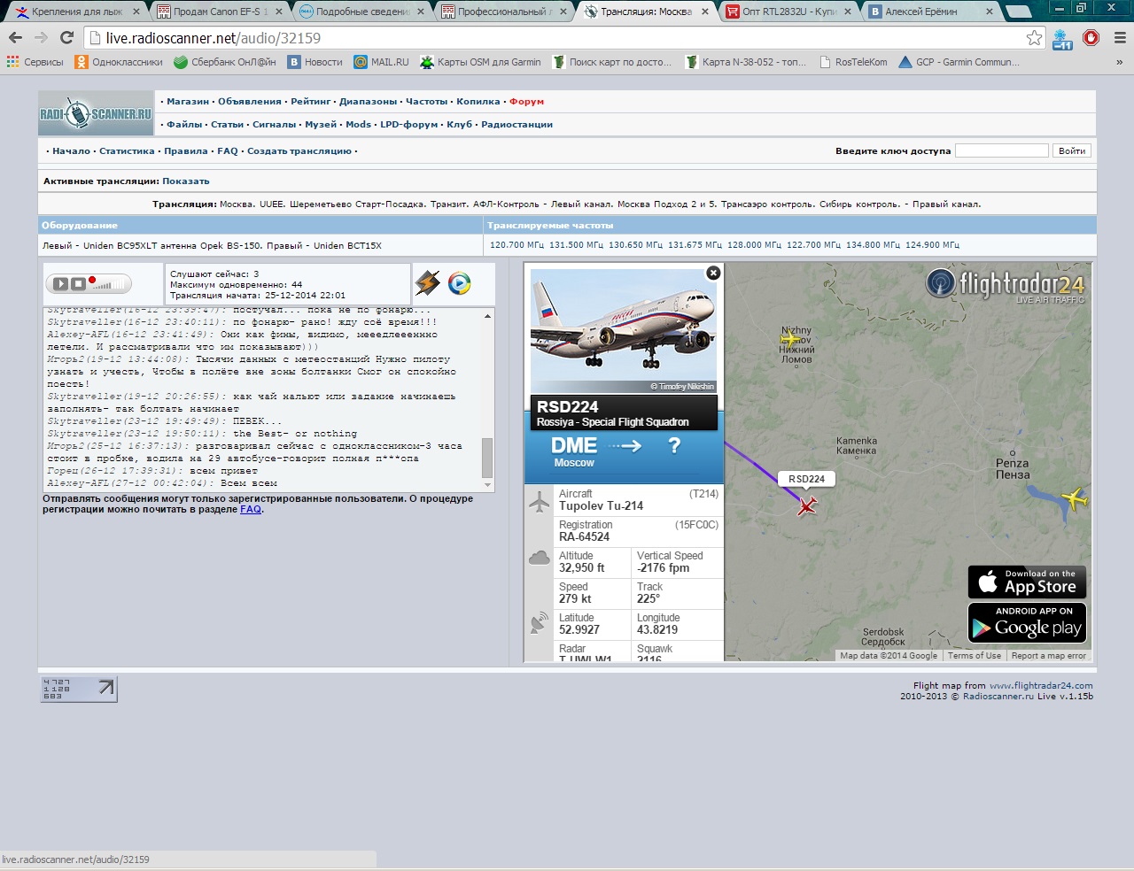Open the Радиостанции menu link
The height and width of the screenshot is (871, 1134).
(x=517, y=125)
